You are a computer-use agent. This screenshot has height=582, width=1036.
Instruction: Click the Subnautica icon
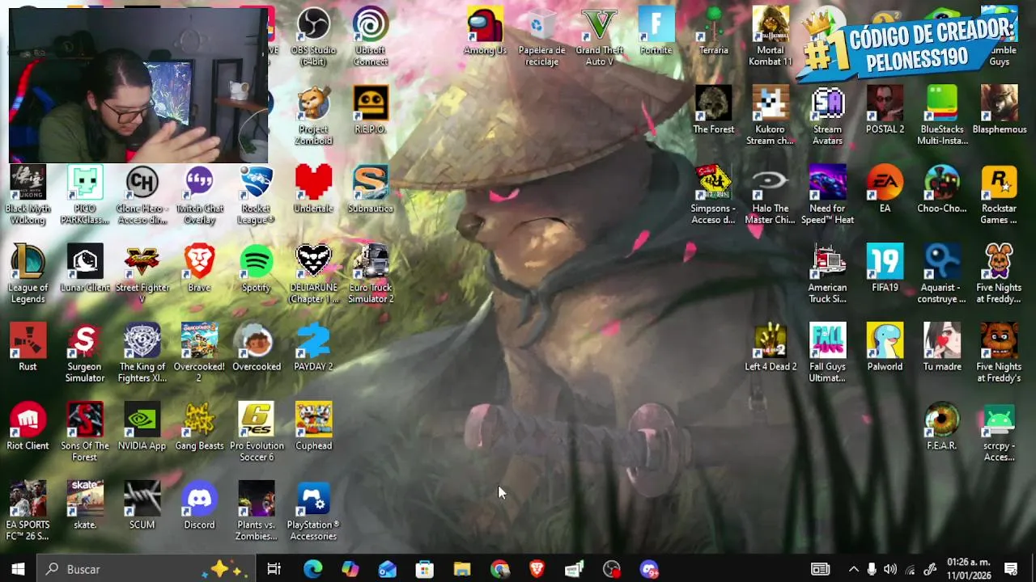[x=371, y=183]
